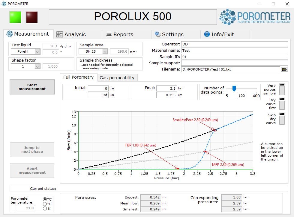
Task: Click the corresponding pressure 1.88 bar value
Action: pos(232,197)
